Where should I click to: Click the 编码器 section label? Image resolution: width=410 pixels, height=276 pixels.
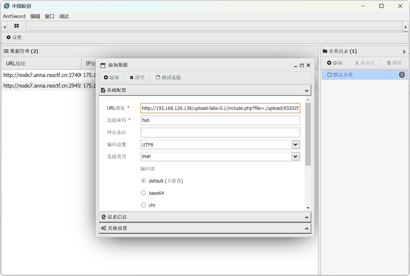coord(148,169)
